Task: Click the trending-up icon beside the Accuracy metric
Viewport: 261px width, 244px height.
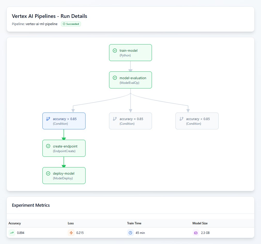Action: pyautogui.click(x=12, y=233)
